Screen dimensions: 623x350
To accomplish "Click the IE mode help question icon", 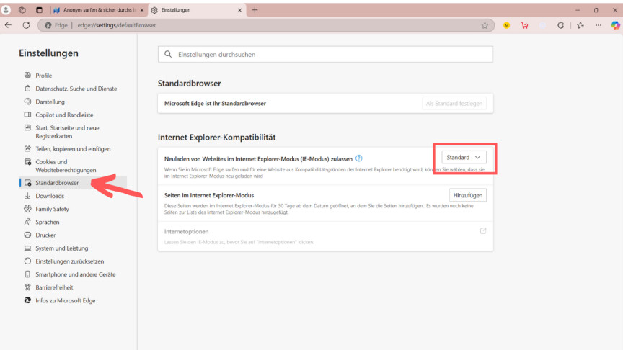I will [x=358, y=158].
